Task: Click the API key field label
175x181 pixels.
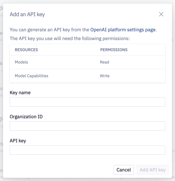Action: tap(18, 141)
